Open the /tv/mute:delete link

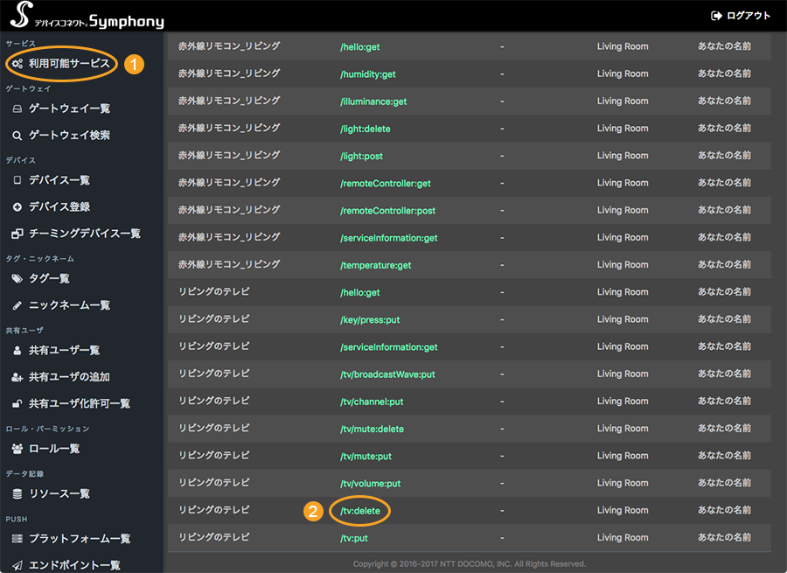372,429
